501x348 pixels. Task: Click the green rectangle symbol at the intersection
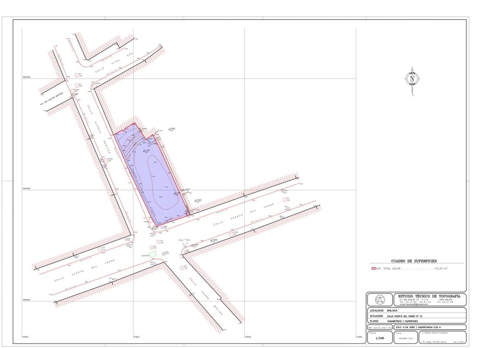[x=152, y=254]
